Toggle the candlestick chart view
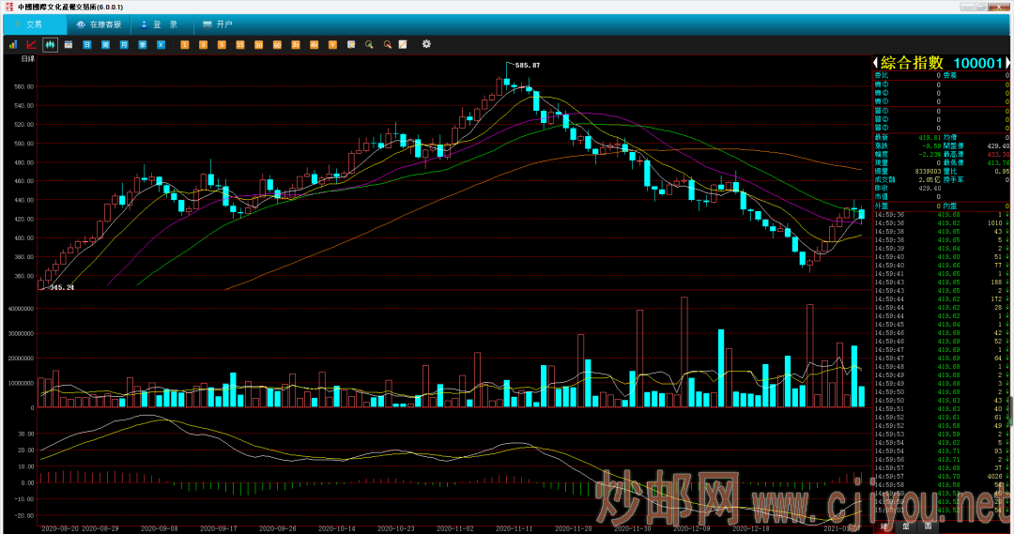 [x=50, y=44]
